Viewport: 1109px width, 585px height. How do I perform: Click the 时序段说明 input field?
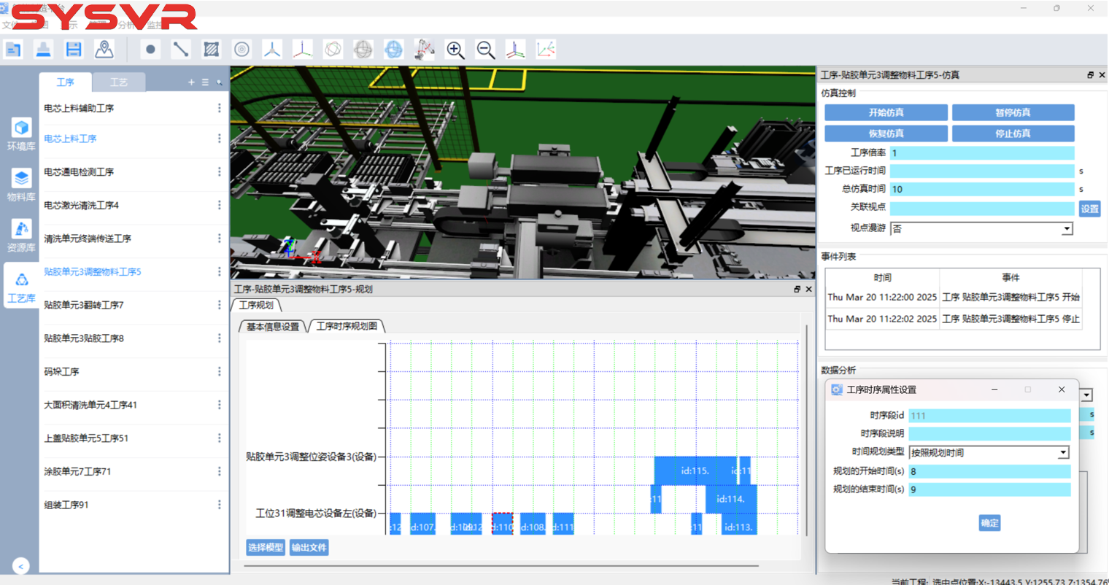[989, 433]
